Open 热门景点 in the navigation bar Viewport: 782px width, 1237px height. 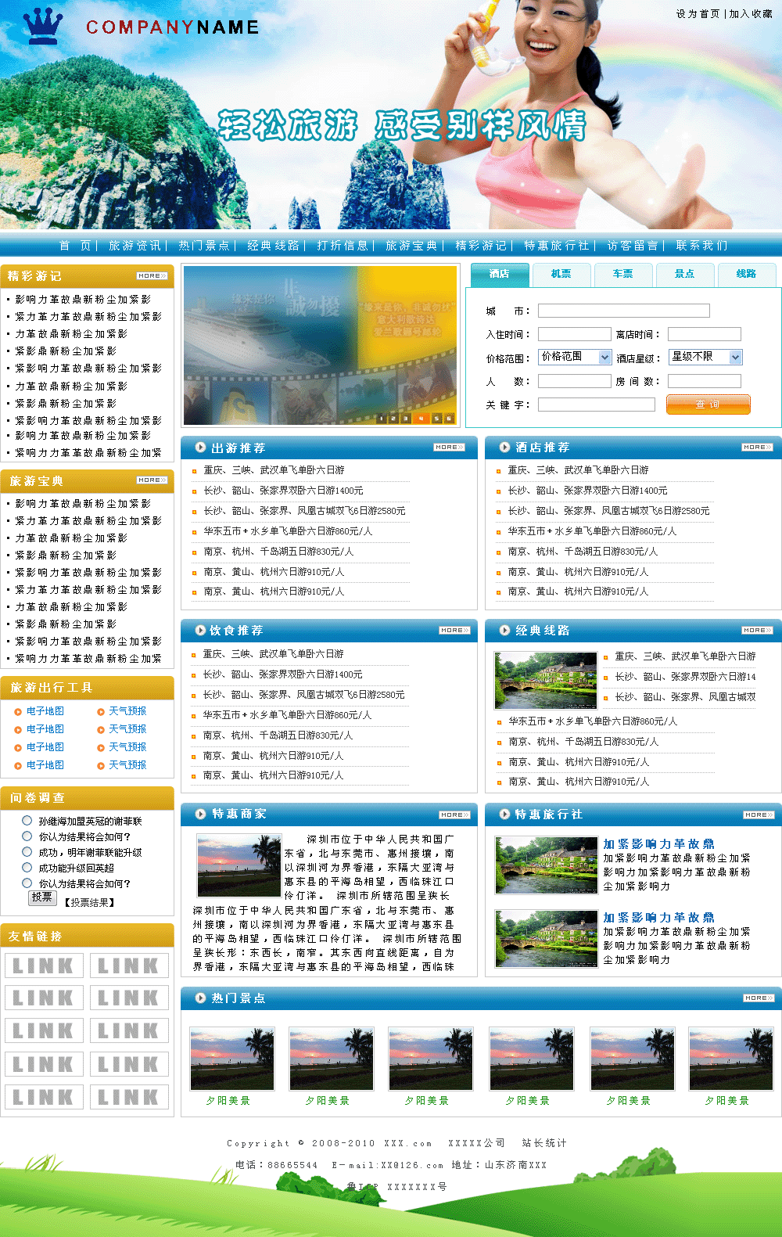pos(203,246)
